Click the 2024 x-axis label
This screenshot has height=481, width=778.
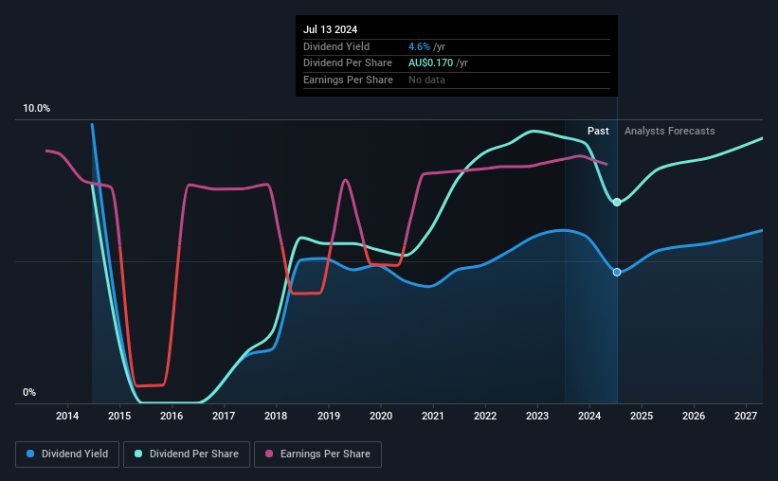click(x=589, y=416)
